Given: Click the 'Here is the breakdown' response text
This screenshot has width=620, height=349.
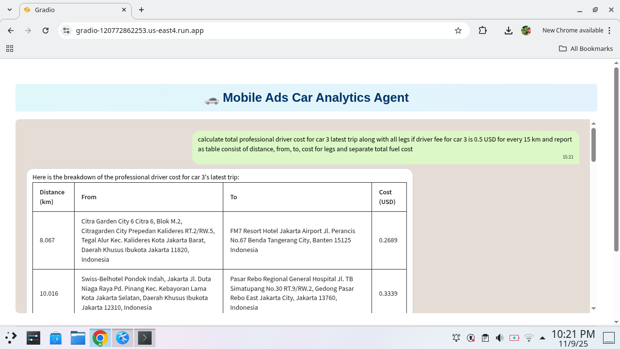Looking at the screenshot, I should [x=136, y=177].
